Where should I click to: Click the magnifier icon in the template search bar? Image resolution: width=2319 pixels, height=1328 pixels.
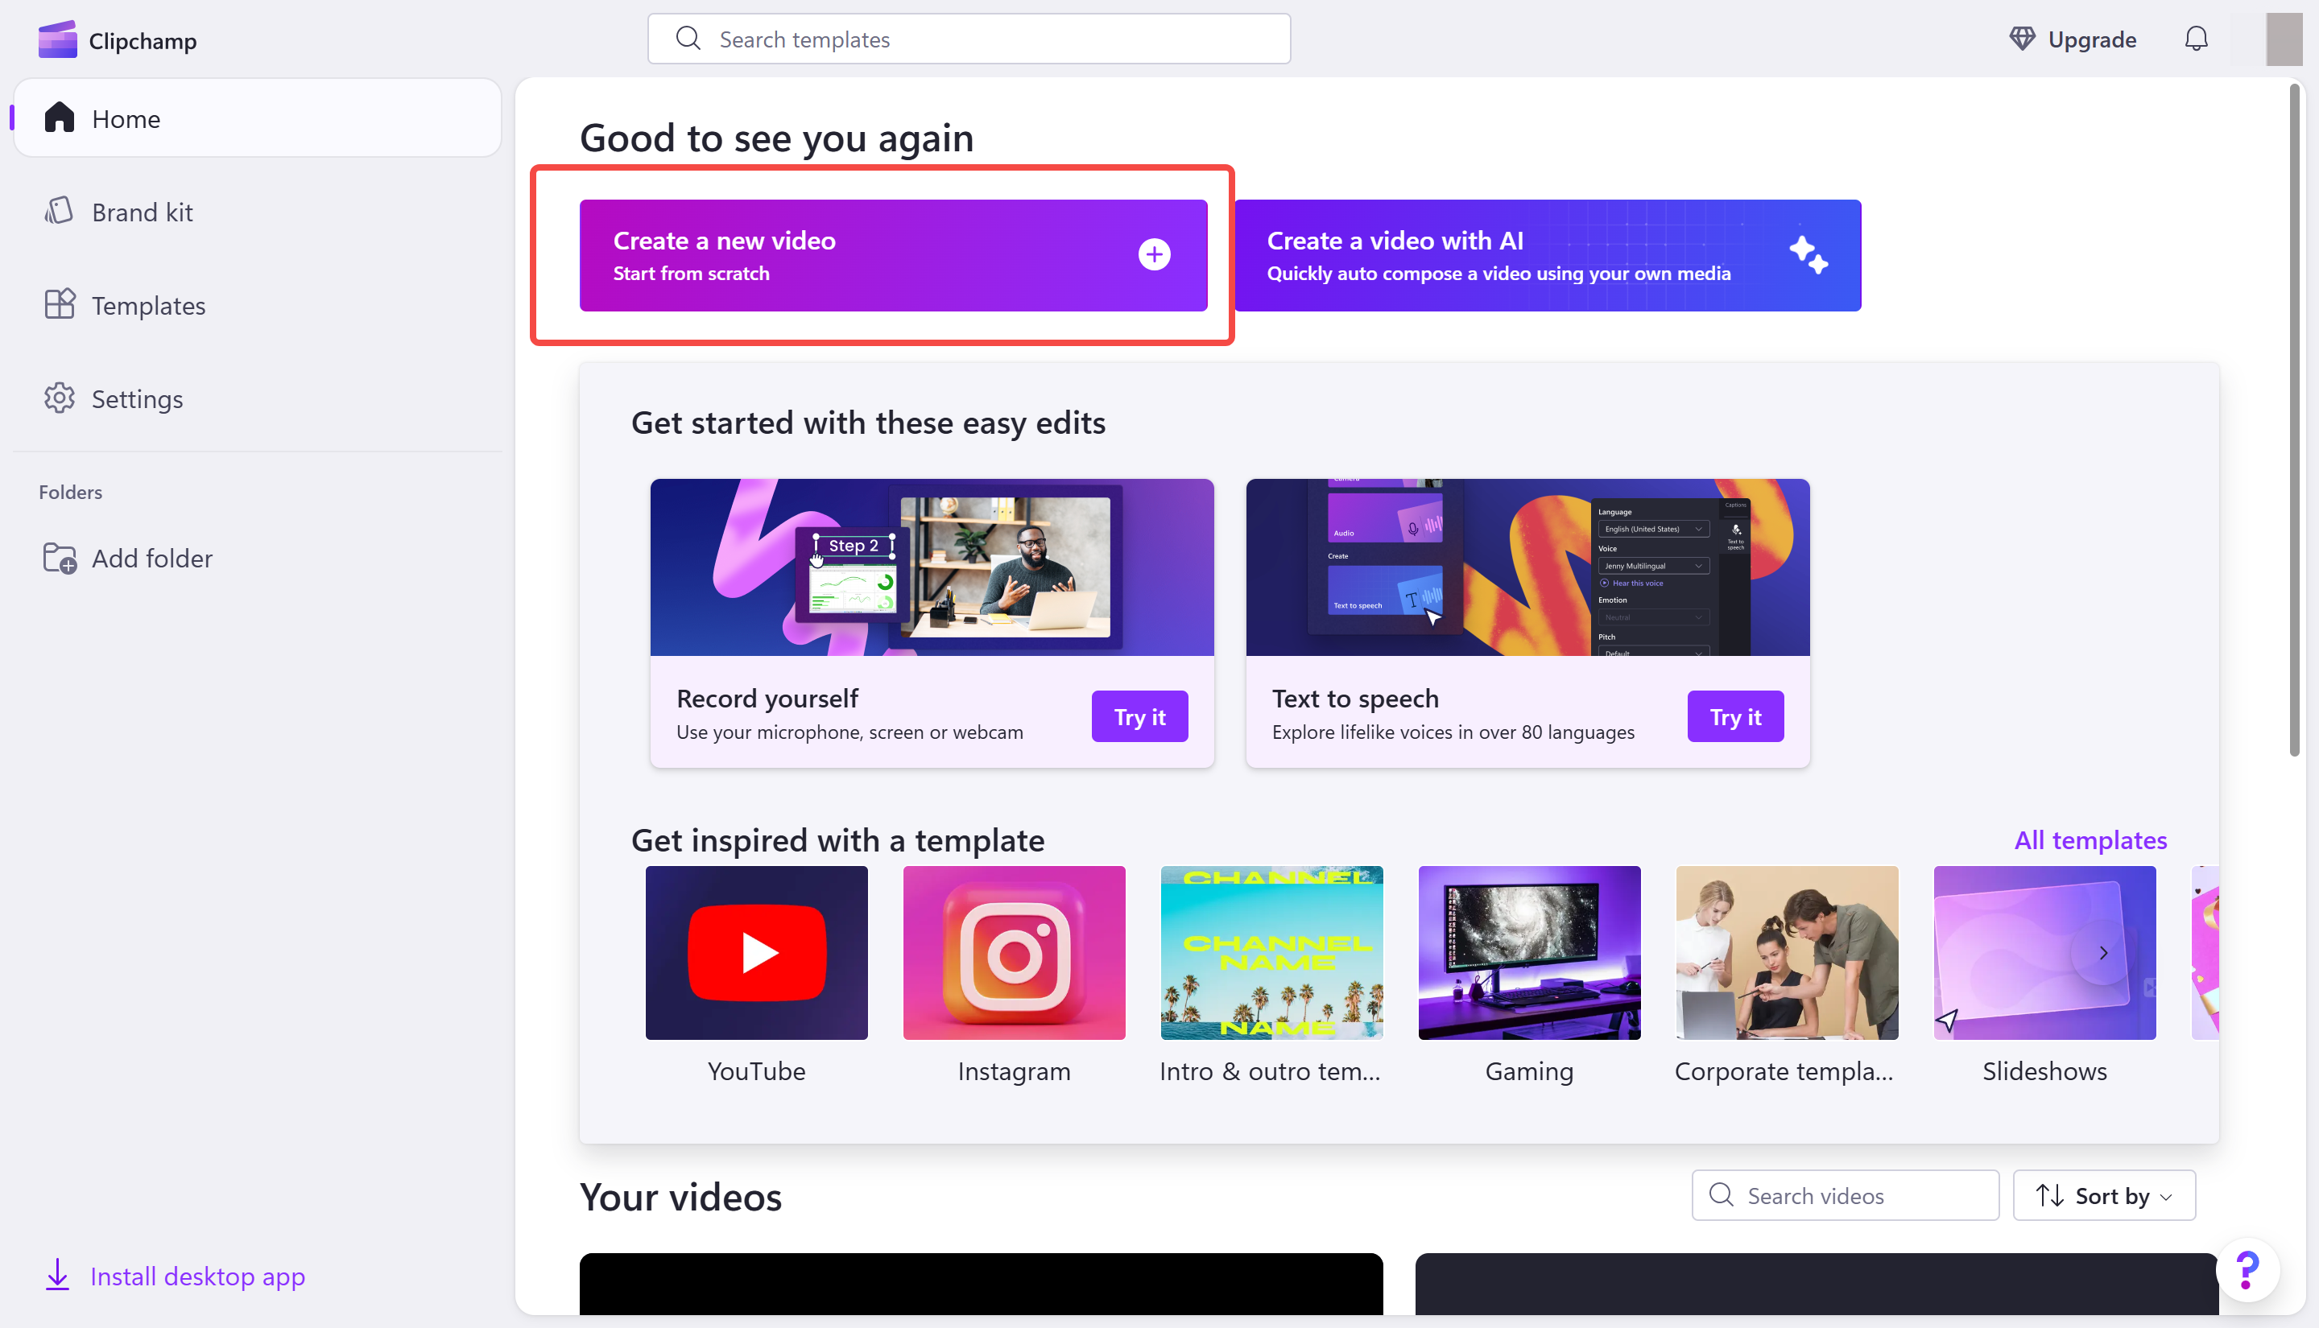(x=688, y=39)
